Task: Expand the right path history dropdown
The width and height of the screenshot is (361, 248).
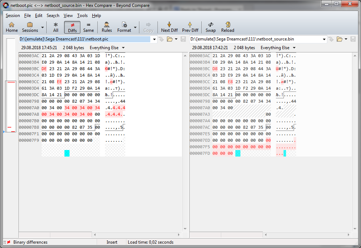Action: tap(324, 39)
